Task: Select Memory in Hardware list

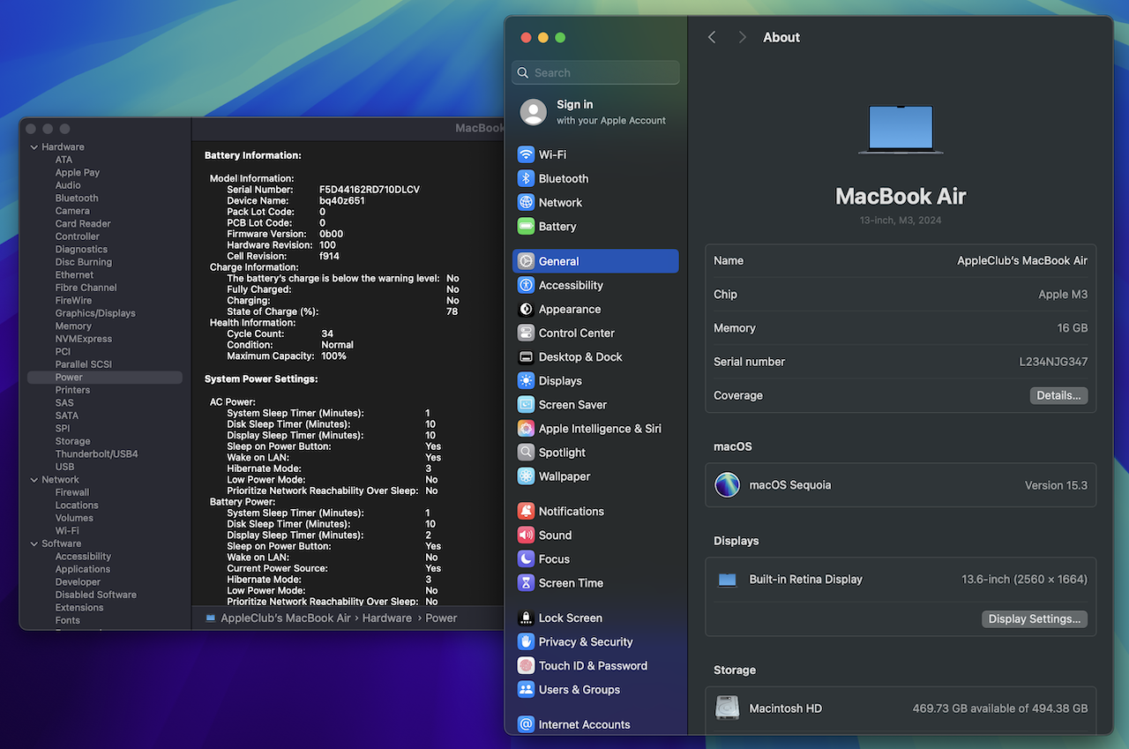Action: pos(73,326)
